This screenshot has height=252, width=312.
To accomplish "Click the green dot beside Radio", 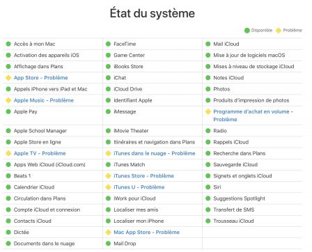I will [208, 131].
